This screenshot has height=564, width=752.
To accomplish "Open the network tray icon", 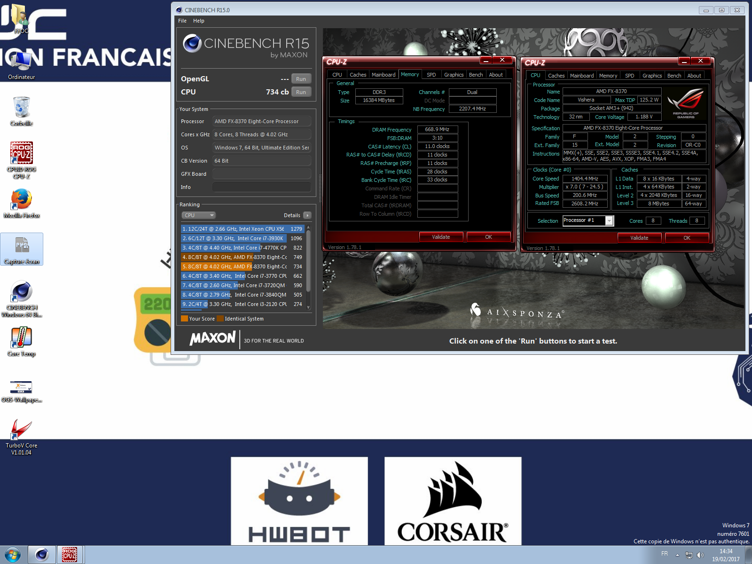I will coord(689,555).
